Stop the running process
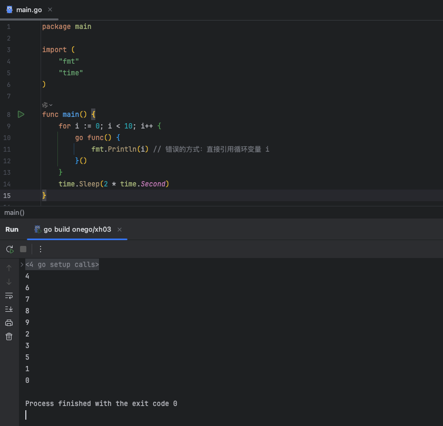The height and width of the screenshot is (426, 443). pos(23,249)
